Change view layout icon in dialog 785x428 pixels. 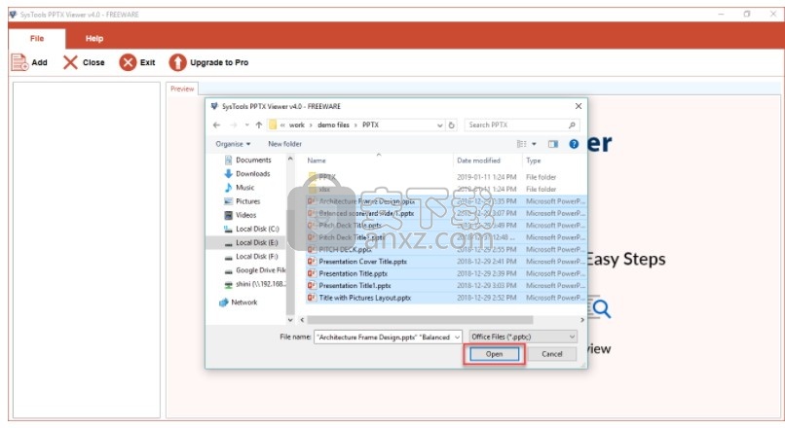coord(521,144)
